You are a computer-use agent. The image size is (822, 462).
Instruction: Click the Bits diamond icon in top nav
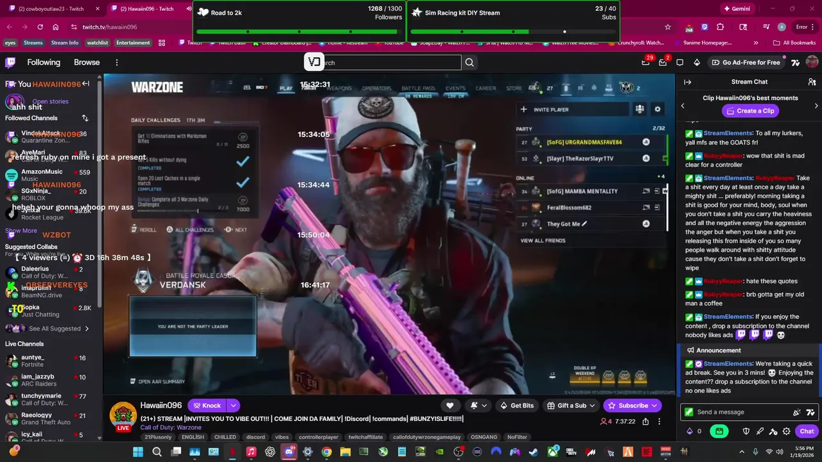[697, 62]
